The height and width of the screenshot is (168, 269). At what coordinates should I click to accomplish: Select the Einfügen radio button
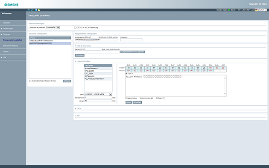click(x=164, y=98)
